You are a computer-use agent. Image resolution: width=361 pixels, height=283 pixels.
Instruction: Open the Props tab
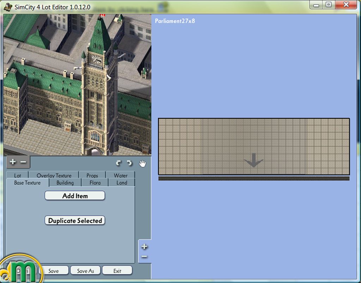(x=92, y=175)
